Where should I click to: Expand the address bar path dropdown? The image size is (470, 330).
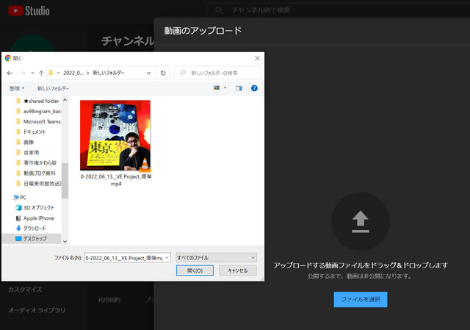tap(148, 73)
